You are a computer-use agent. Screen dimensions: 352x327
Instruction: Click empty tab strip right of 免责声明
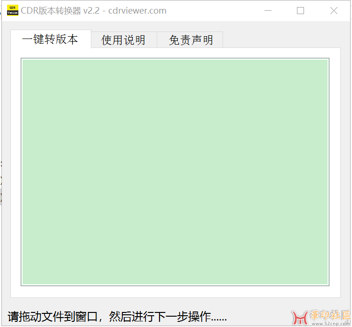tap(282, 40)
